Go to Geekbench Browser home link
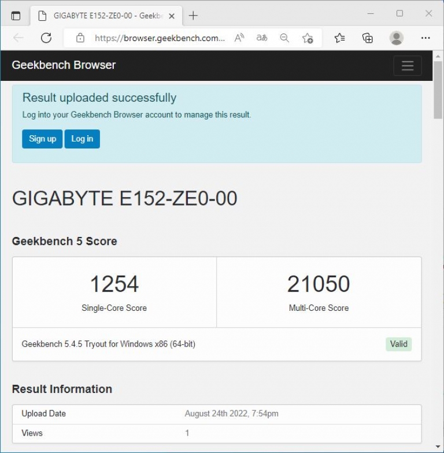This screenshot has width=444, height=453. click(64, 65)
